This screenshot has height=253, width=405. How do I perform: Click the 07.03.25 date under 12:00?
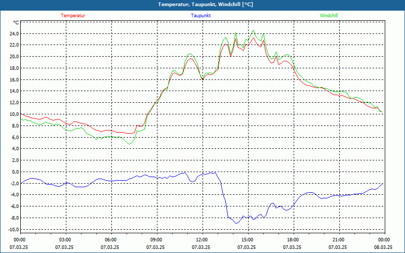(201, 247)
